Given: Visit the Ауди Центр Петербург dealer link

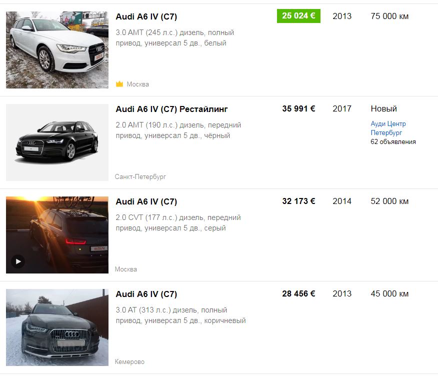Looking at the screenshot, I should pos(388,128).
